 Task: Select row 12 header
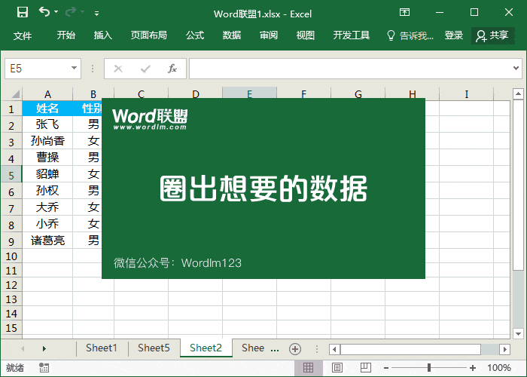[x=11, y=285]
